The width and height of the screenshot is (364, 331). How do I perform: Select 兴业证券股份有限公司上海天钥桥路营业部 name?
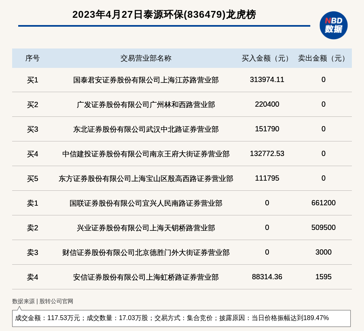[146, 228]
